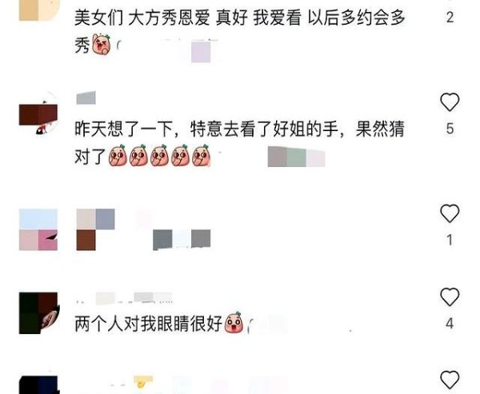Click the blurred username above 两个人对我眼睛很好

(x=124, y=298)
